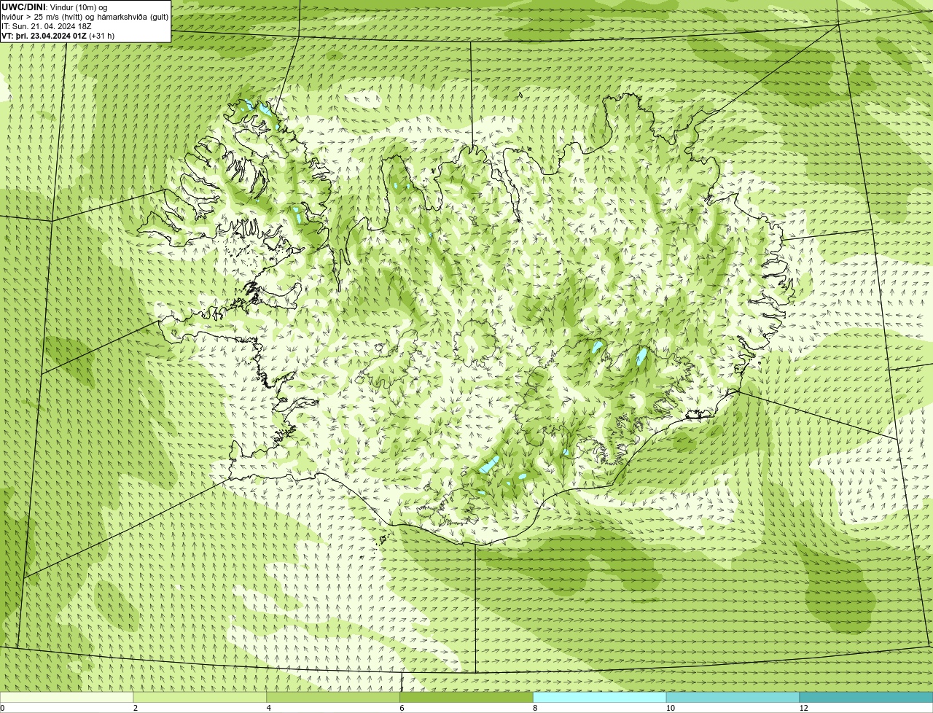Screen dimensions: 933x713
Task: Click the legend scale label '6'
Action: click(402, 708)
